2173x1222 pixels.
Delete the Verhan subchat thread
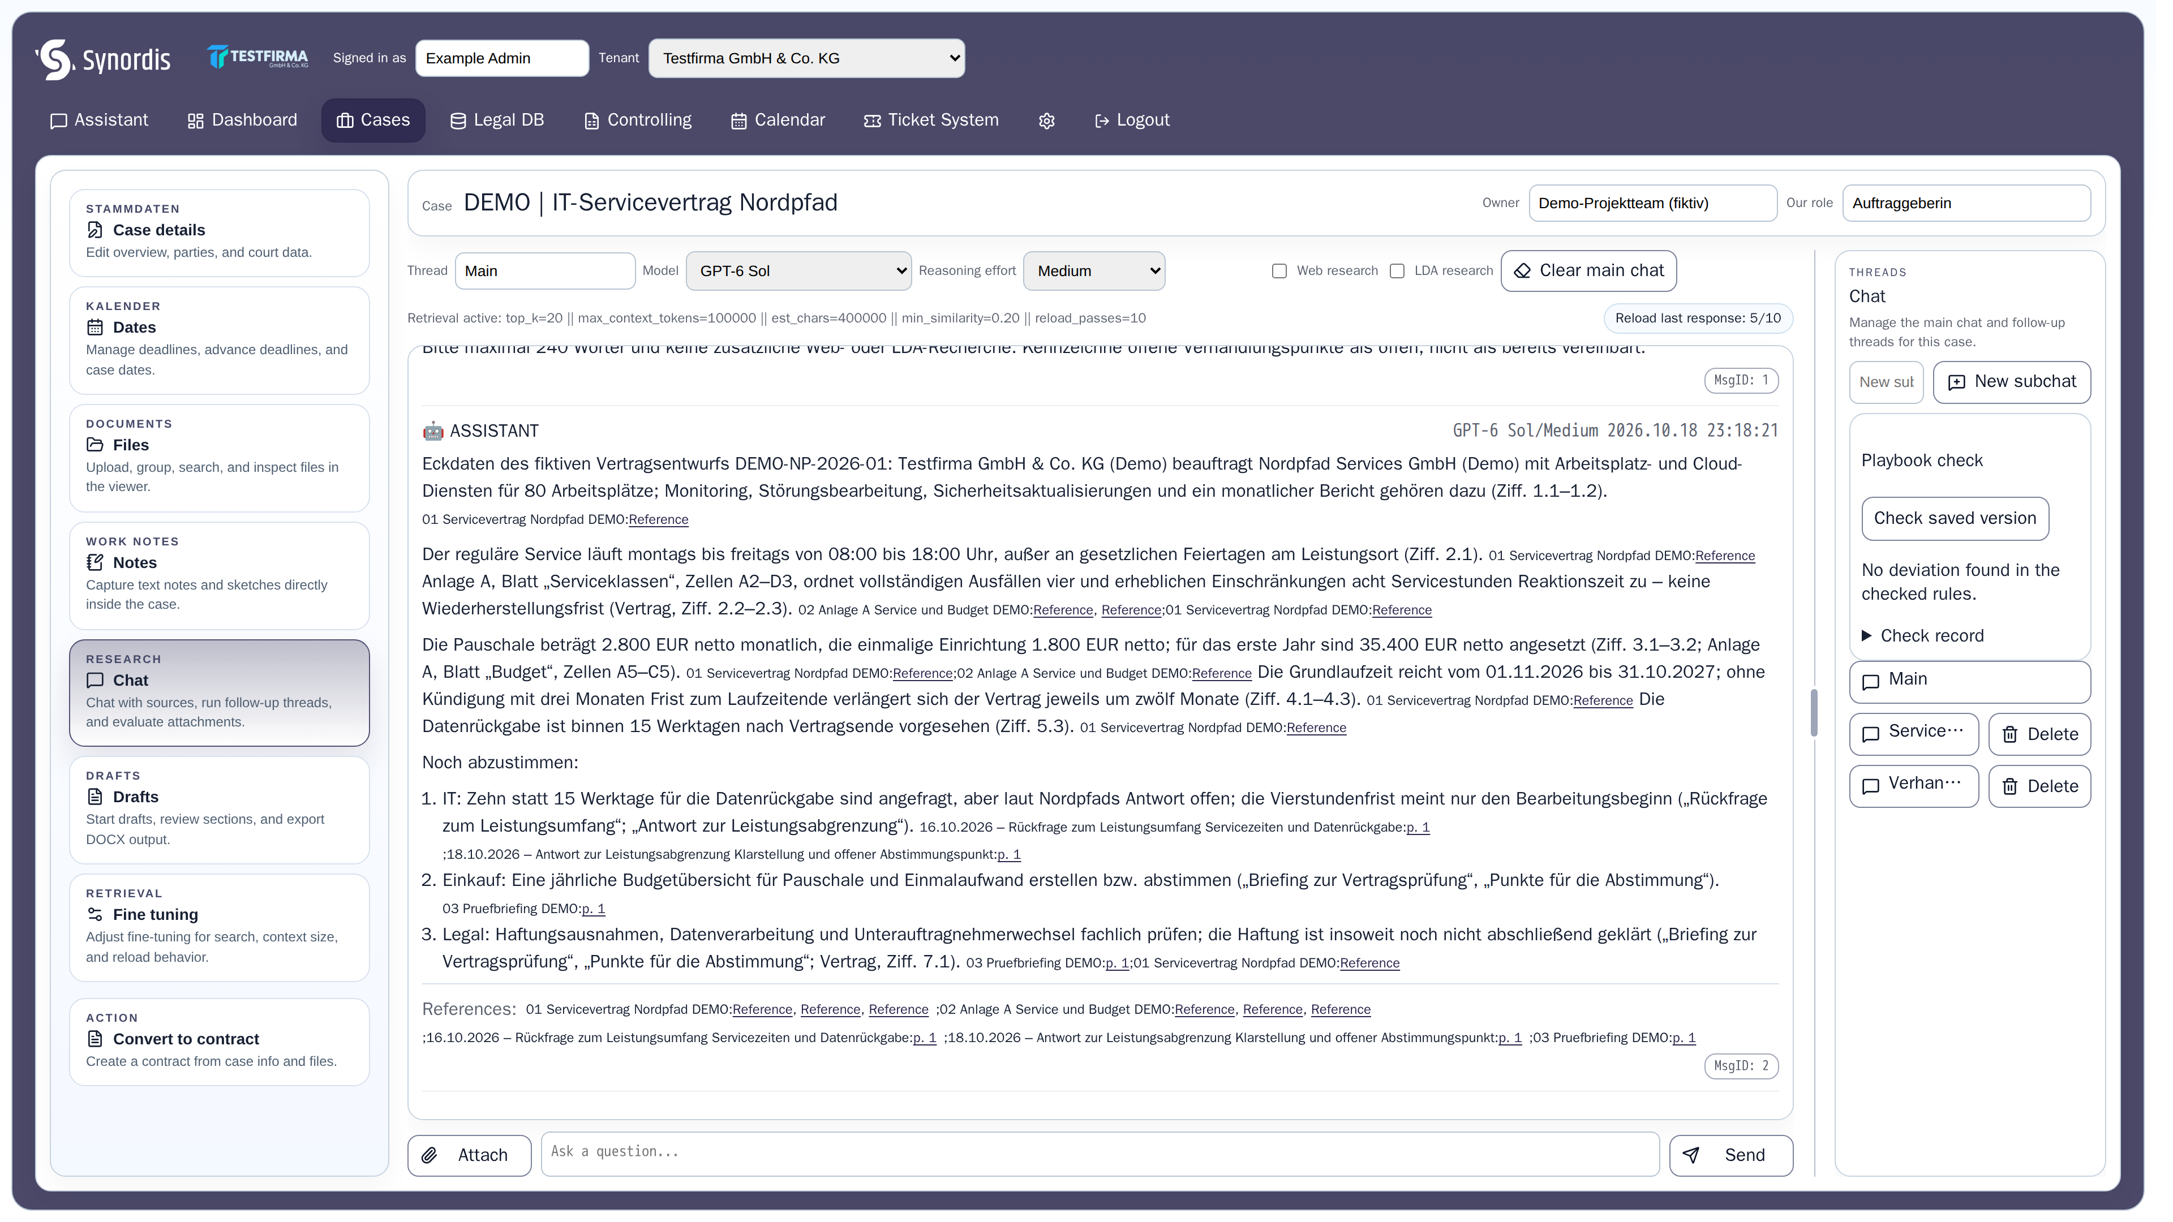pos(2056,792)
